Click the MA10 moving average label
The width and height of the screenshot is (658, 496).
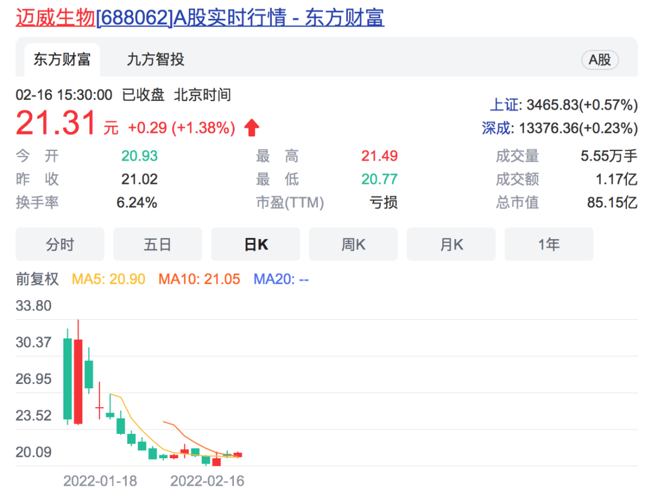click(x=199, y=279)
